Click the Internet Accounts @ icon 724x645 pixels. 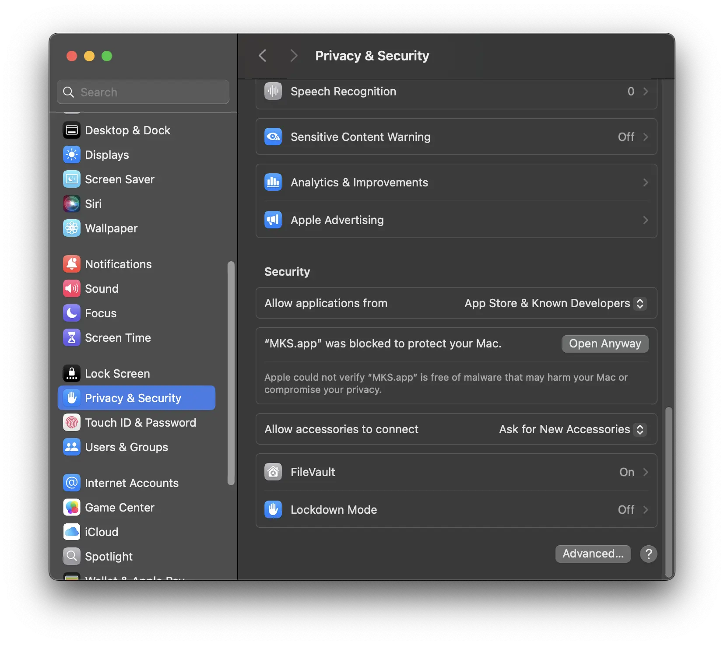coord(72,483)
